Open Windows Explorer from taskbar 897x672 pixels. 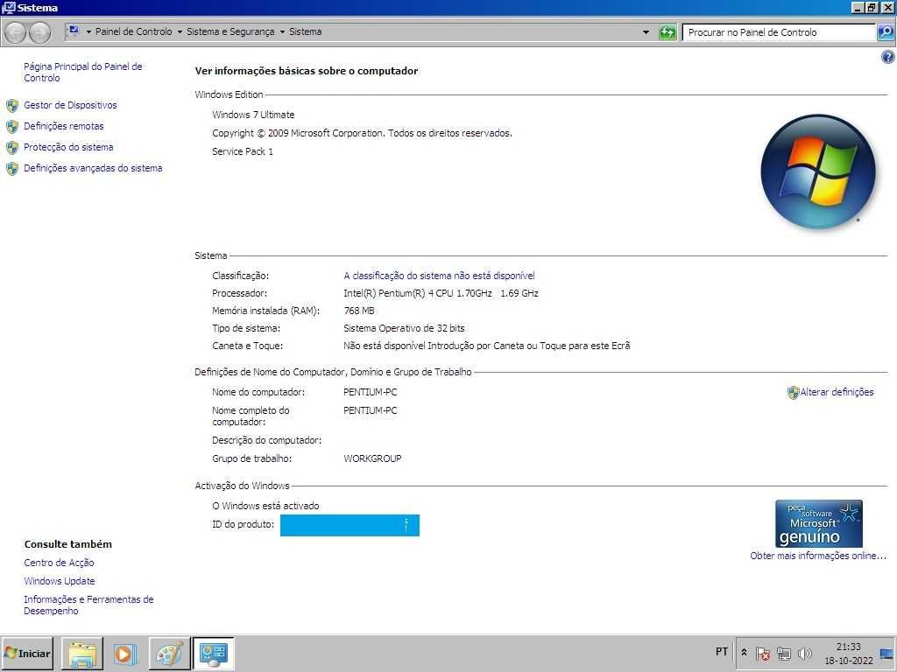82,654
